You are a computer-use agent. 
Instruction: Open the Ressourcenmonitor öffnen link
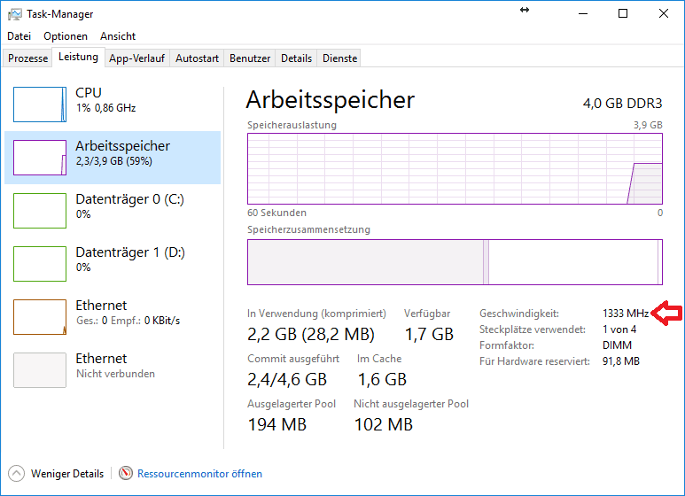199,474
